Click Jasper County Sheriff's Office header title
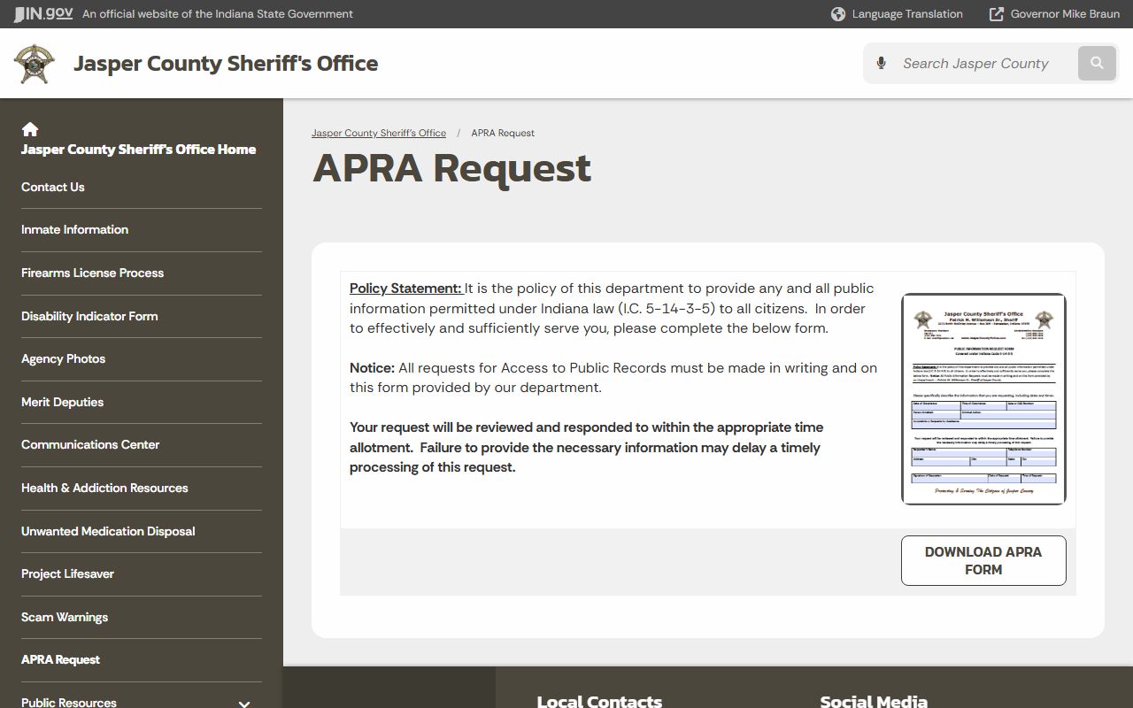Viewport: 1133px width, 708px height. coord(226,64)
